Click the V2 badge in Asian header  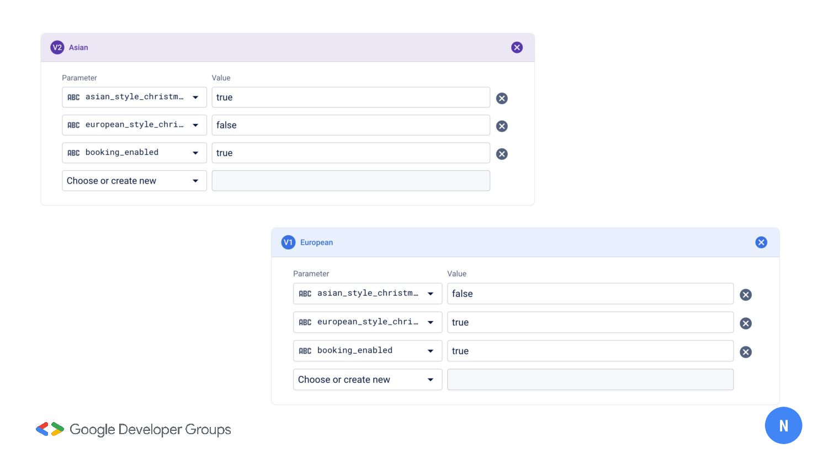pos(57,47)
